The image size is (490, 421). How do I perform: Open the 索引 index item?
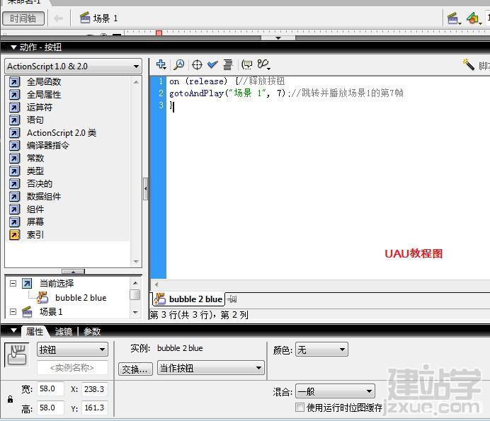click(x=35, y=234)
